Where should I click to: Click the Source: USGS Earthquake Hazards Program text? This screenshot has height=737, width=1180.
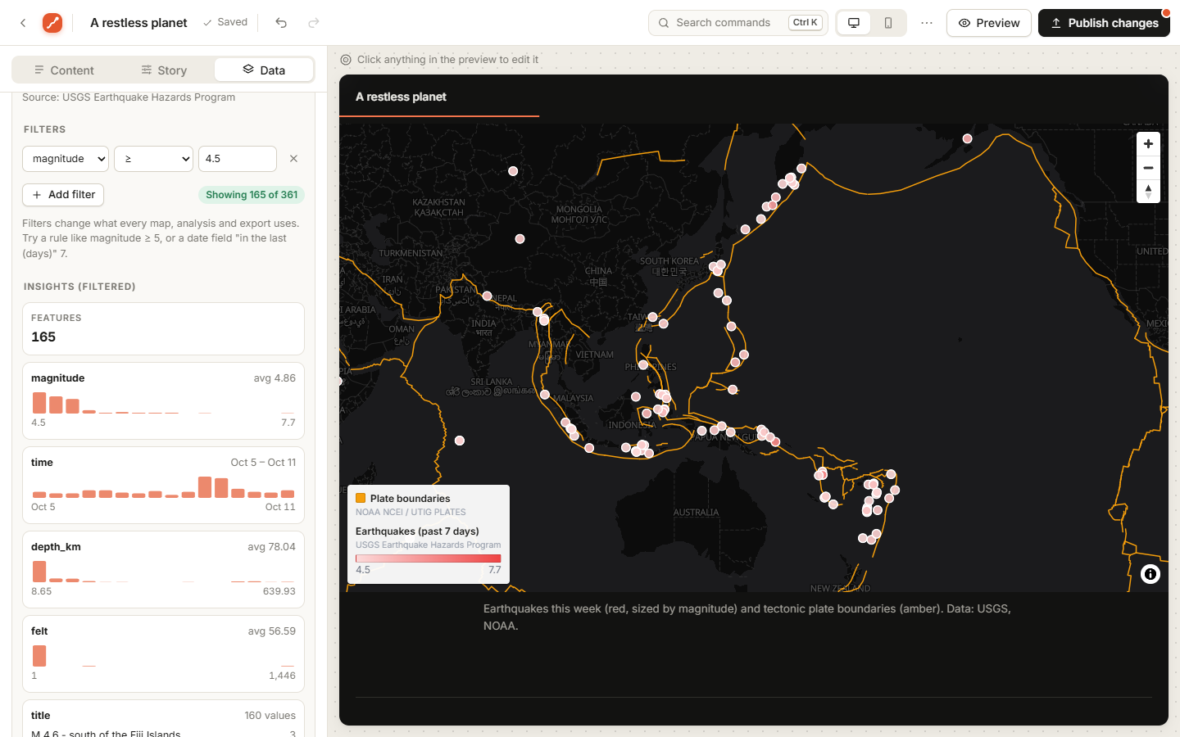click(129, 97)
